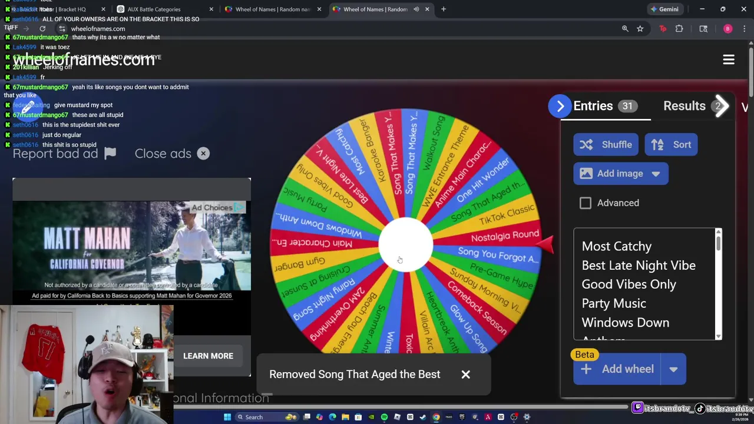
Task: Click 'Party Music' entry line
Action: 614,304
